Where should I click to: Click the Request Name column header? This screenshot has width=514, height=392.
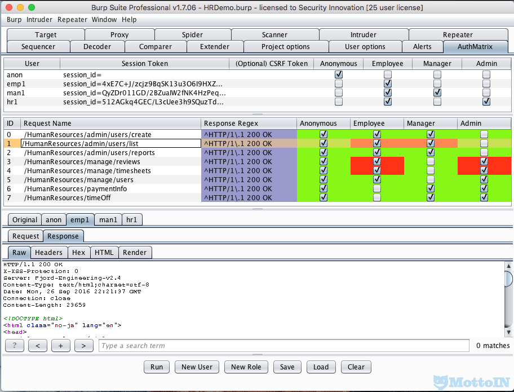coord(111,124)
